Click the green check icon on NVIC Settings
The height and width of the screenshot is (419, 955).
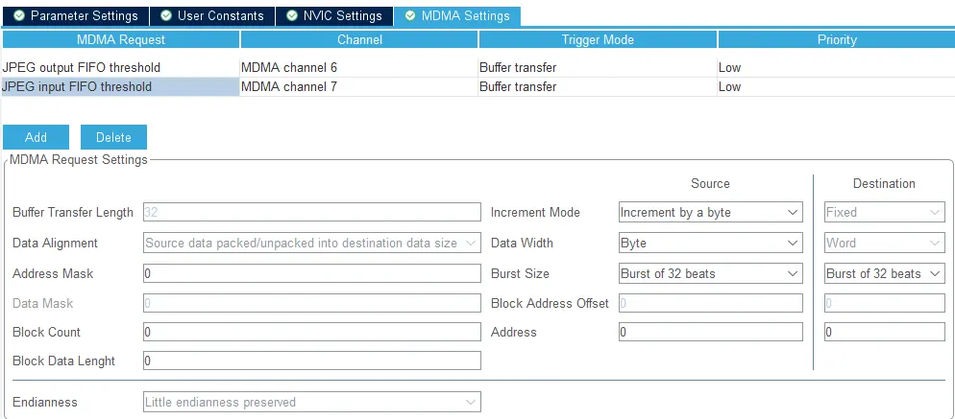pyautogui.click(x=292, y=15)
